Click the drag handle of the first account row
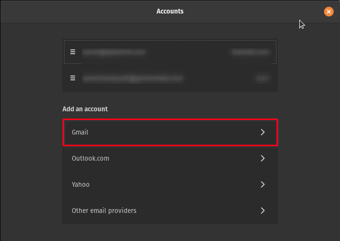This screenshot has width=340, height=241. click(x=73, y=52)
